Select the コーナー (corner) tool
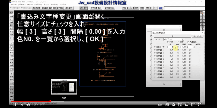The height and width of the screenshot is (108, 217). point(11,19)
